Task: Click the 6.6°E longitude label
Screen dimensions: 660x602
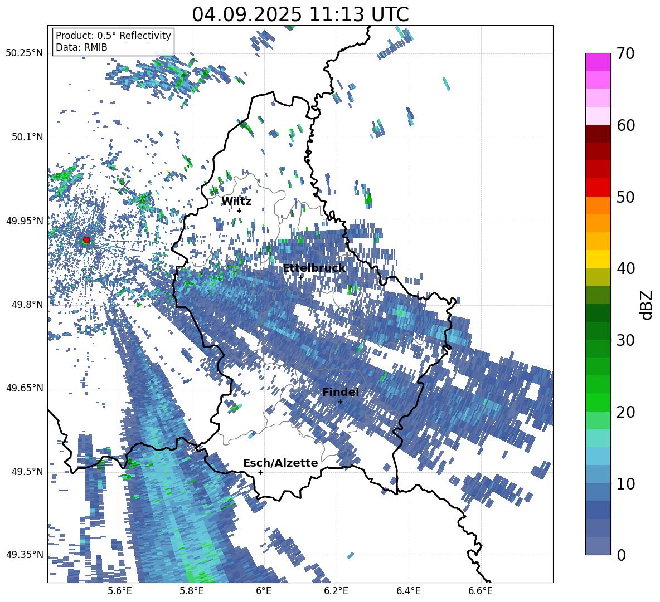Action: [481, 591]
